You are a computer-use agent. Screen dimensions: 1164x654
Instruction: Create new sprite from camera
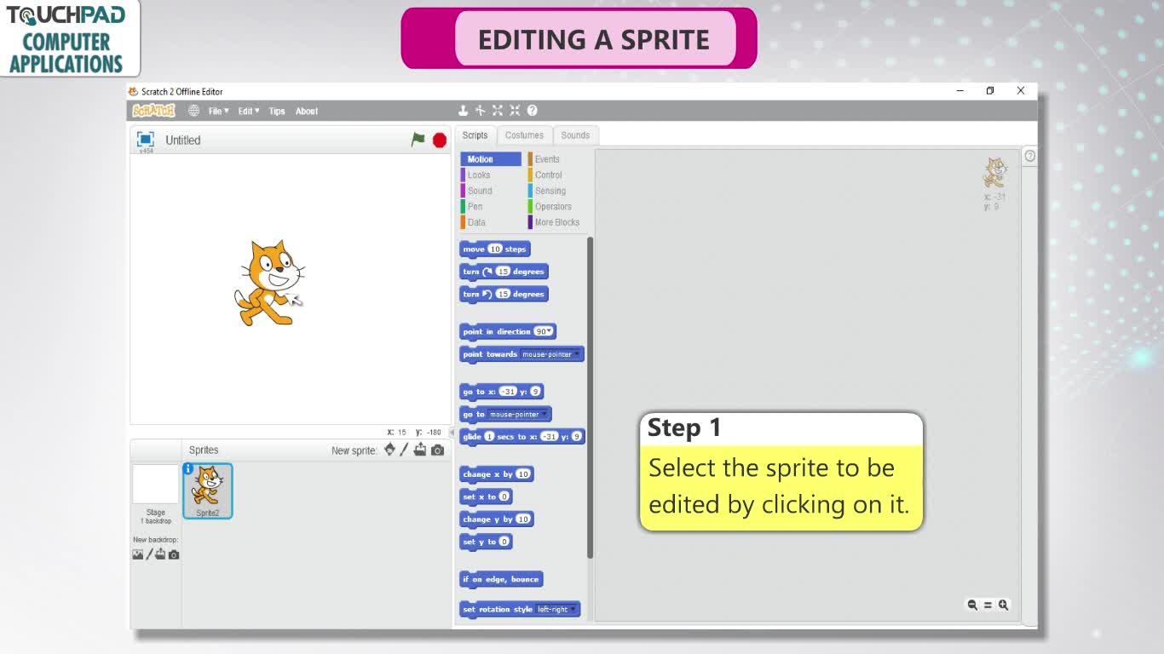(437, 450)
